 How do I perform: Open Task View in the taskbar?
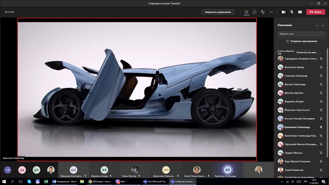point(21,182)
